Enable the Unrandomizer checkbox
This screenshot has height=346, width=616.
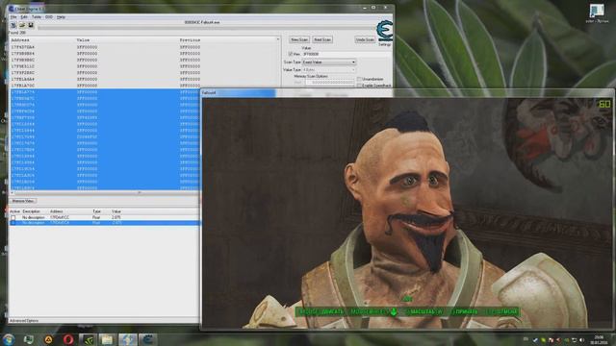click(359, 79)
